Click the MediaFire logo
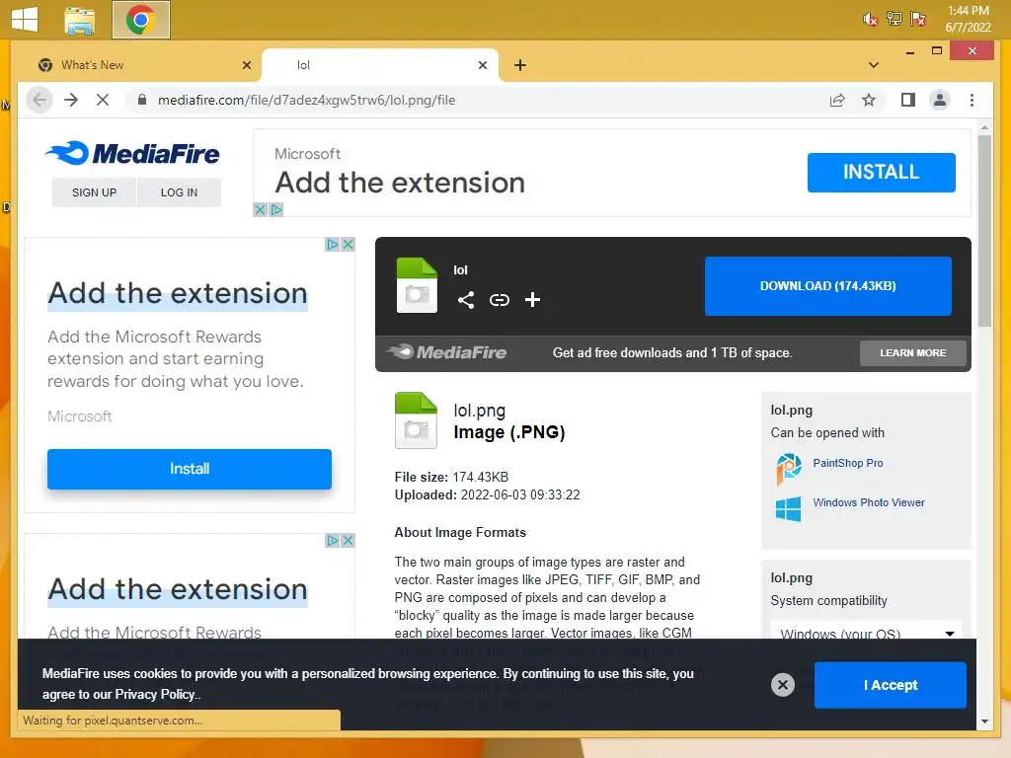Viewport: 1011px width, 758px height. coord(132,153)
